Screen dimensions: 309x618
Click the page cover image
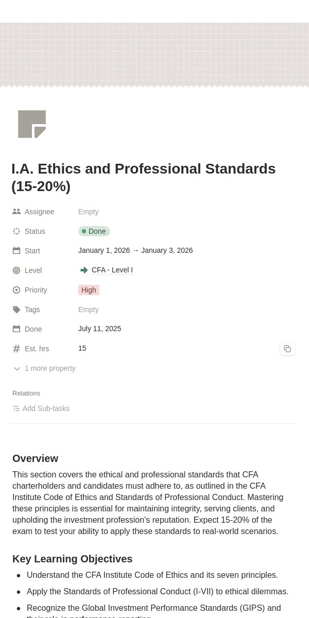tap(154, 55)
